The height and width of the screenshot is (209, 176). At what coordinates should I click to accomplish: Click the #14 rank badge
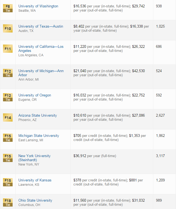(8, 117)
